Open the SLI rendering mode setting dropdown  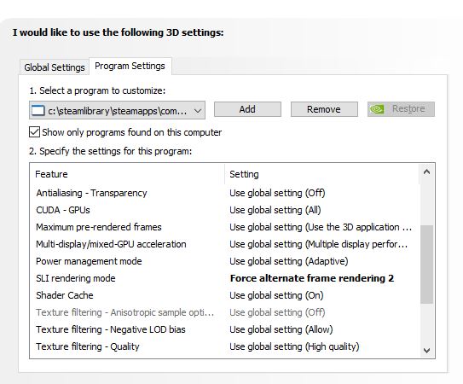(312, 278)
